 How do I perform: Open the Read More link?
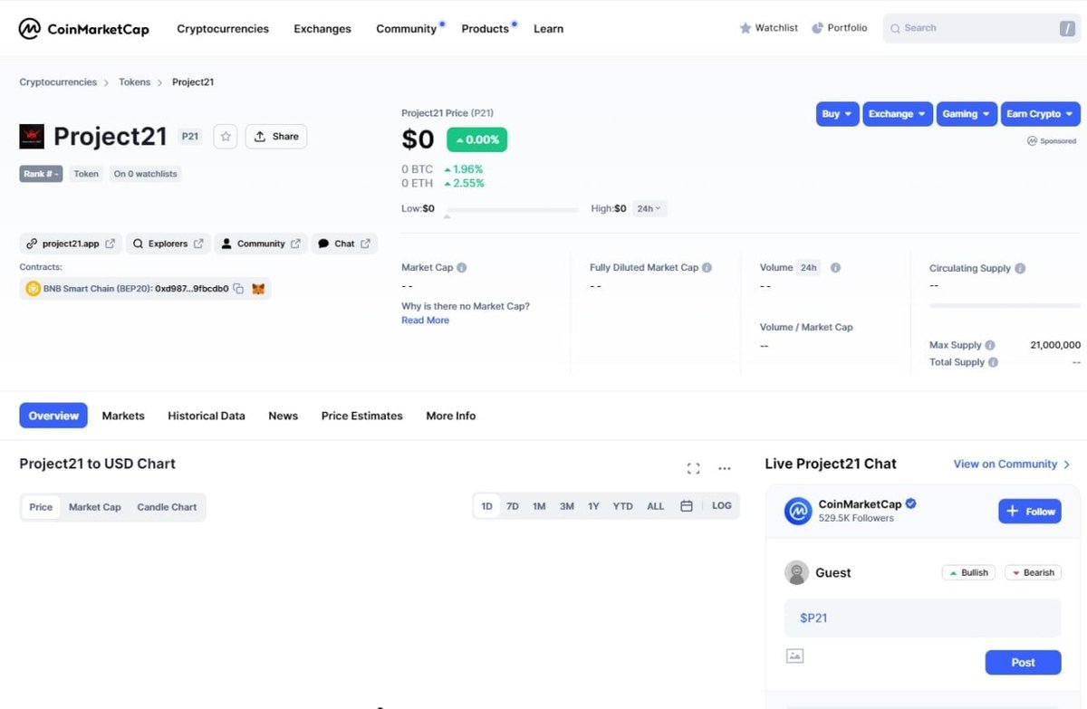tap(425, 321)
